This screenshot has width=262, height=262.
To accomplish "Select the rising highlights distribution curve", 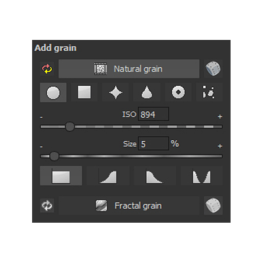I will (108, 176).
